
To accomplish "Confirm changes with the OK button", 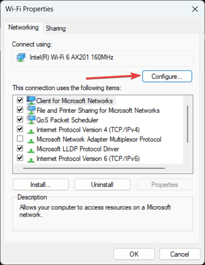I will coord(134,254).
